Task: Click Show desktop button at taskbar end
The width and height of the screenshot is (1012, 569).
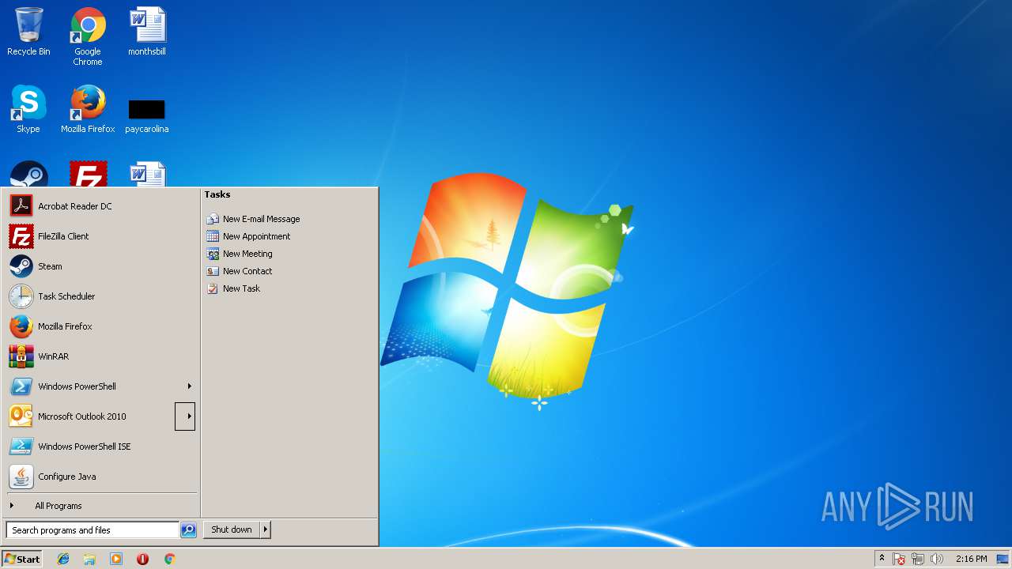Action: click(1003, 559)
